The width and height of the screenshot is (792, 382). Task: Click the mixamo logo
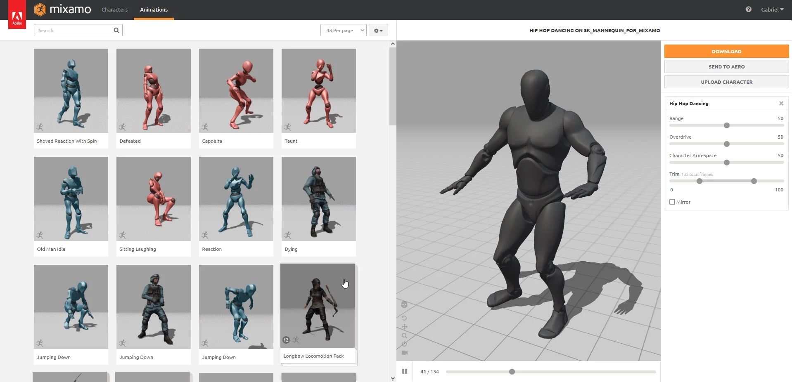click(63, 9)
